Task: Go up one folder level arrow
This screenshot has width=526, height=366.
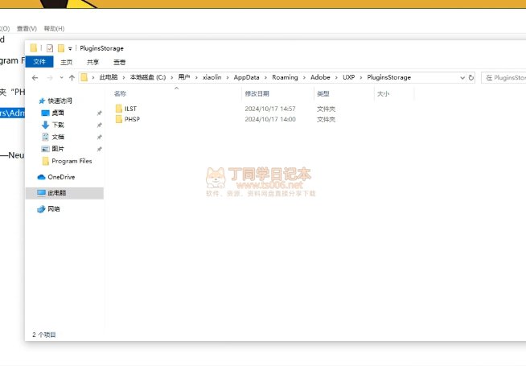Action: pyautogui.click(x=72, y=77)
